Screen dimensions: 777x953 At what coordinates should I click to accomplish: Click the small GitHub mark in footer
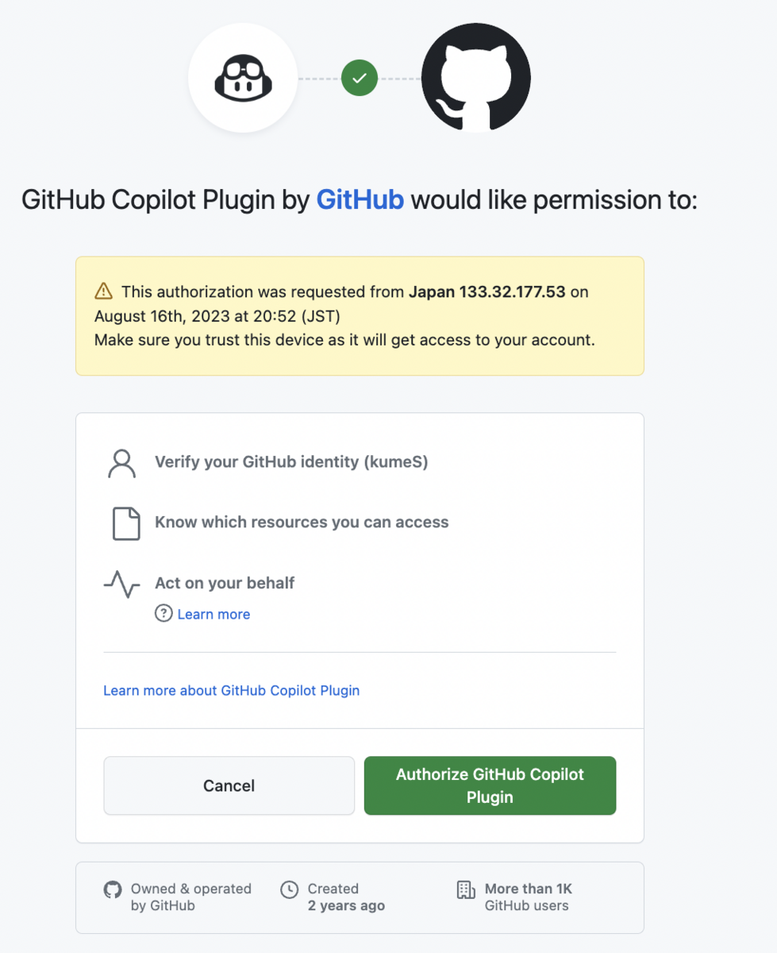coord(113,889)
